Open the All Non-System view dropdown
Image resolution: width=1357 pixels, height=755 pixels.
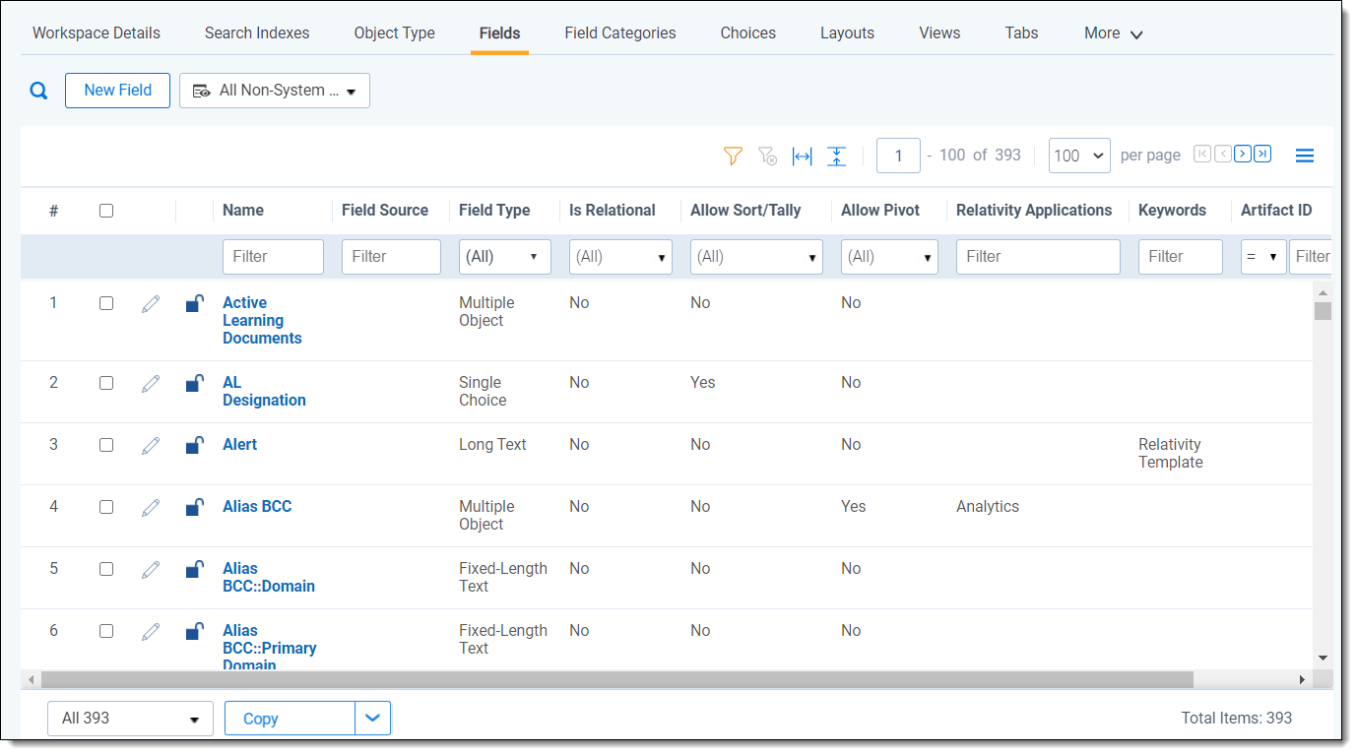275,91
